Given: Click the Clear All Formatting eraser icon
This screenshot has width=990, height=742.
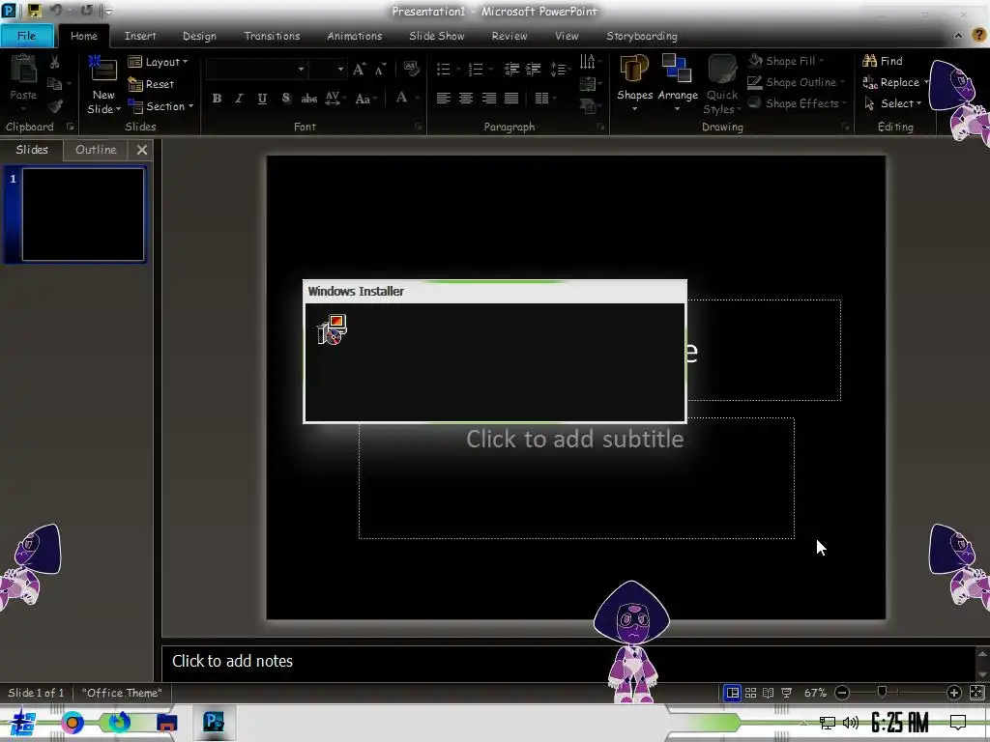Looking at the screenshot, I should coord(411,69).
